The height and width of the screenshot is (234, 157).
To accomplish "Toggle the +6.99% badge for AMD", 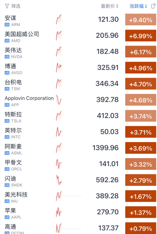I will 141,36.
